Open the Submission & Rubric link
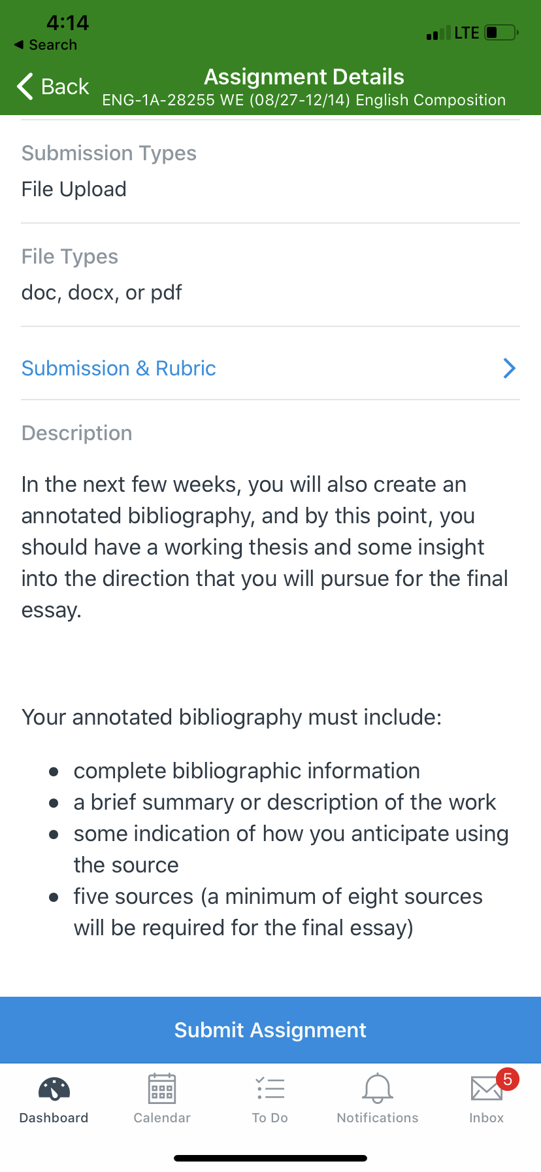Viewport: 541px width, 1172px height. tap(119, 368)
